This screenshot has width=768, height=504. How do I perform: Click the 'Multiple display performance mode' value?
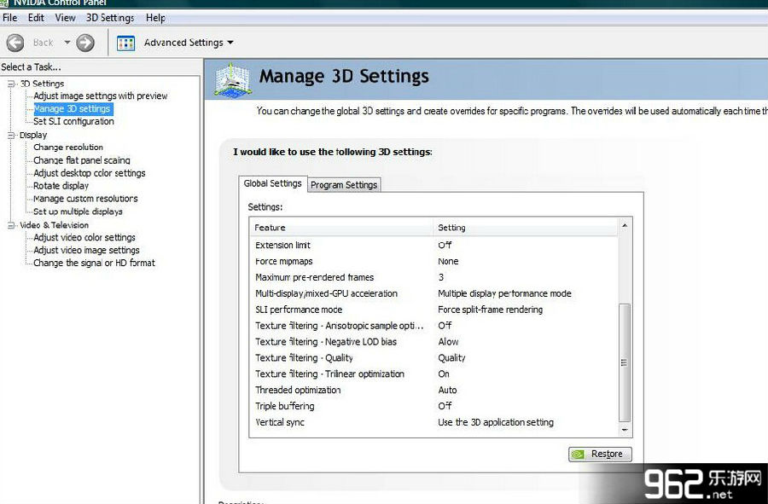pyautogui.click(x=504, y=293)
